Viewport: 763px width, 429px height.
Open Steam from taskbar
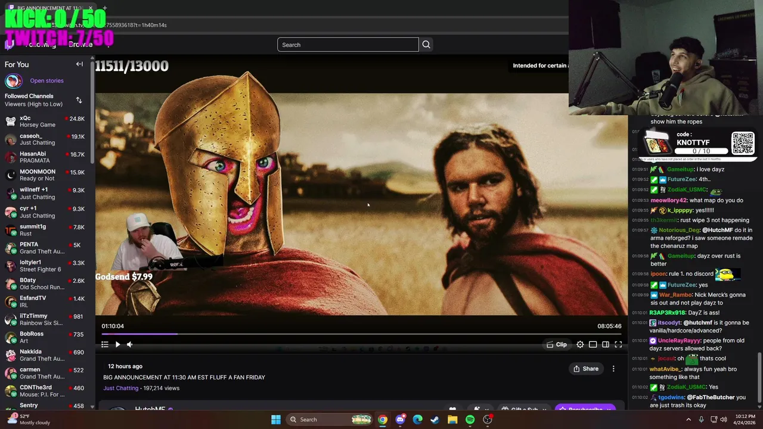tap(435, 419)
